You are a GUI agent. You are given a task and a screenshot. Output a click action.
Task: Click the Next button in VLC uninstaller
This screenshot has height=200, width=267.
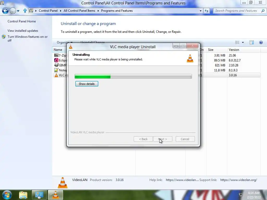[x=163, y=139]
